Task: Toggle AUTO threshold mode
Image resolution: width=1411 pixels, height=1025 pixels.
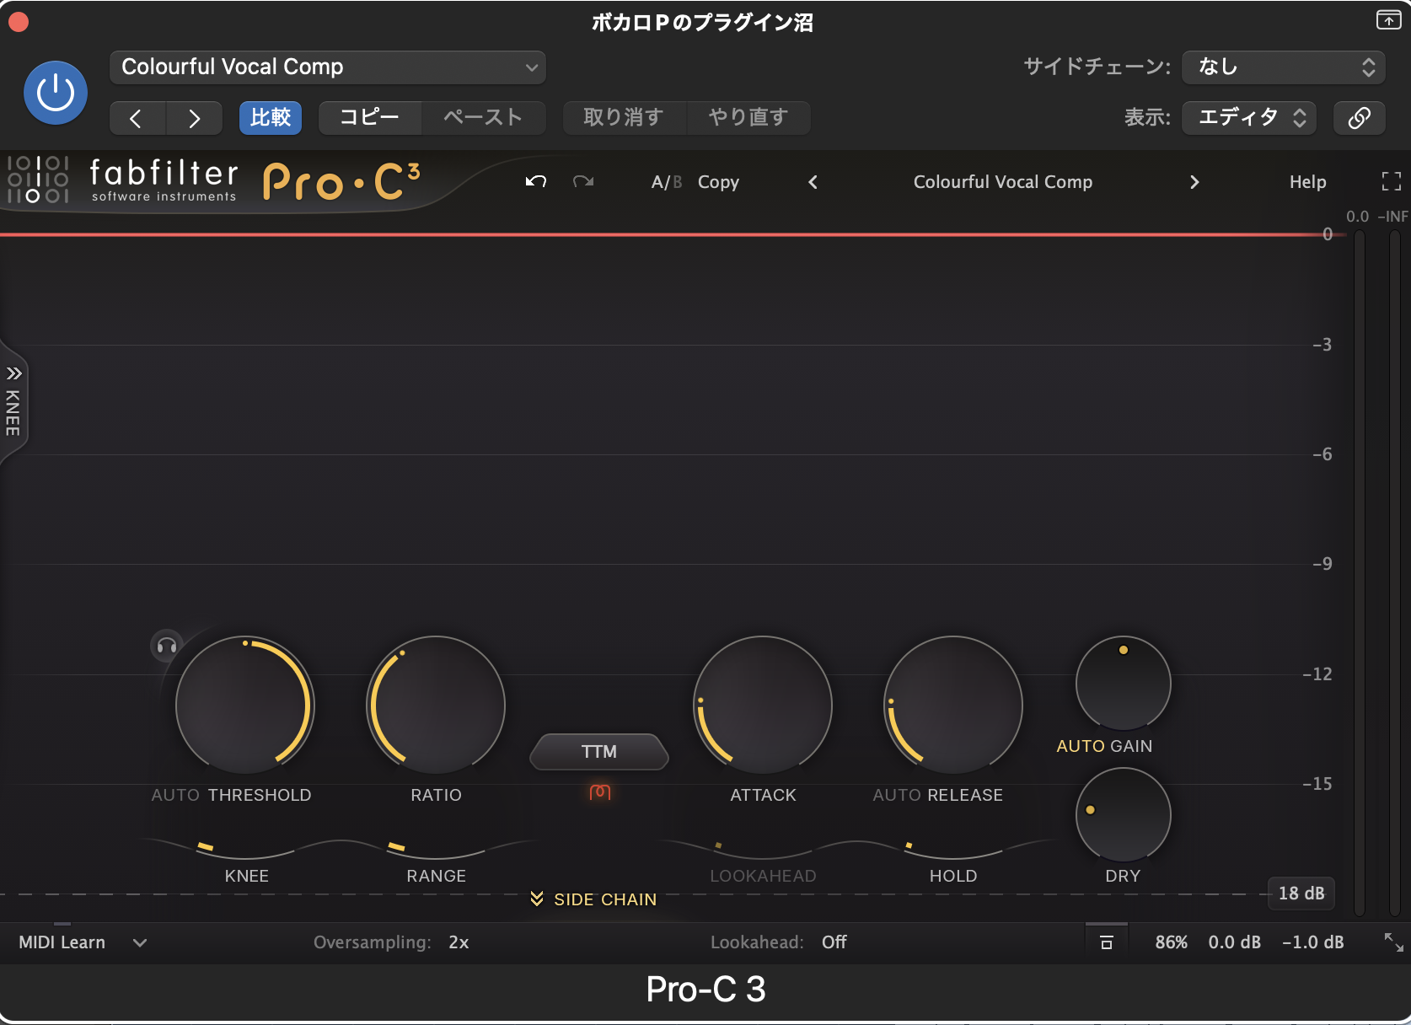Action: click(175, 795)
